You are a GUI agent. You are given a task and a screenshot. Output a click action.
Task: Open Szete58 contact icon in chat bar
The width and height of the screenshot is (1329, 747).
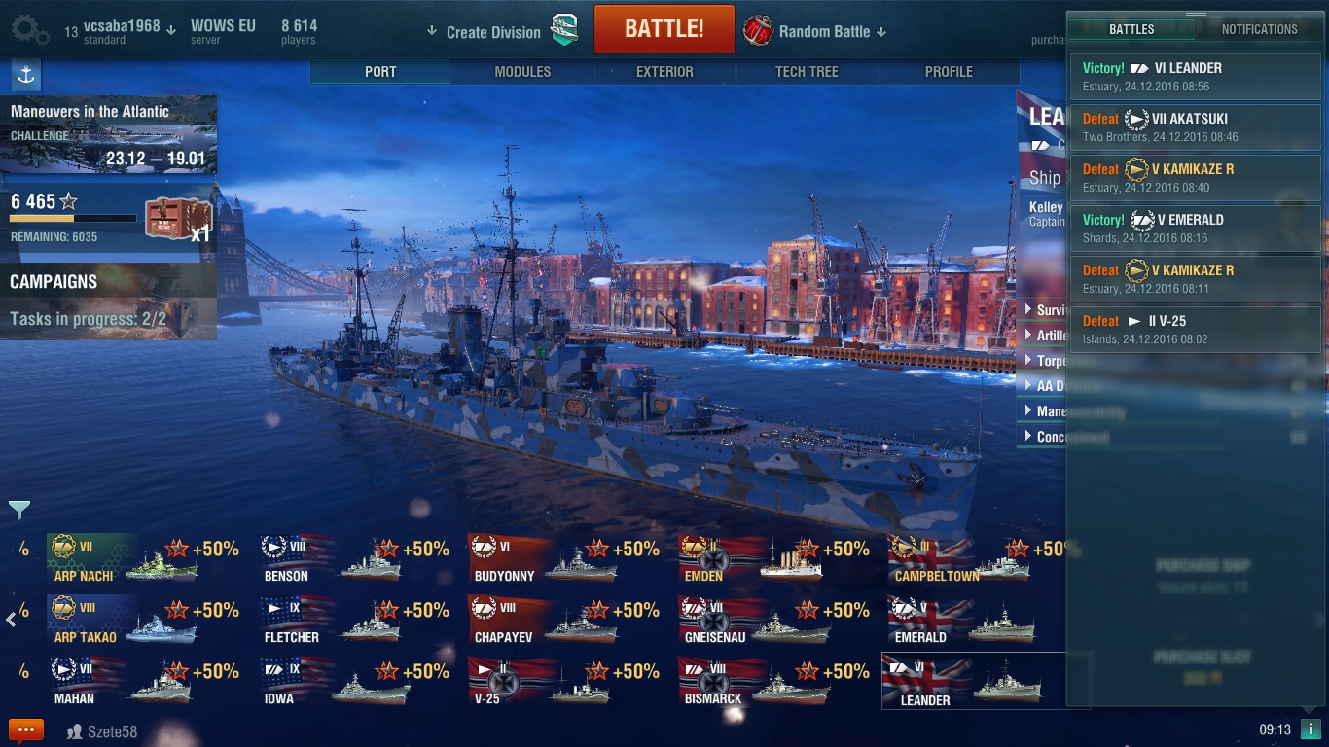coord(74,731)
